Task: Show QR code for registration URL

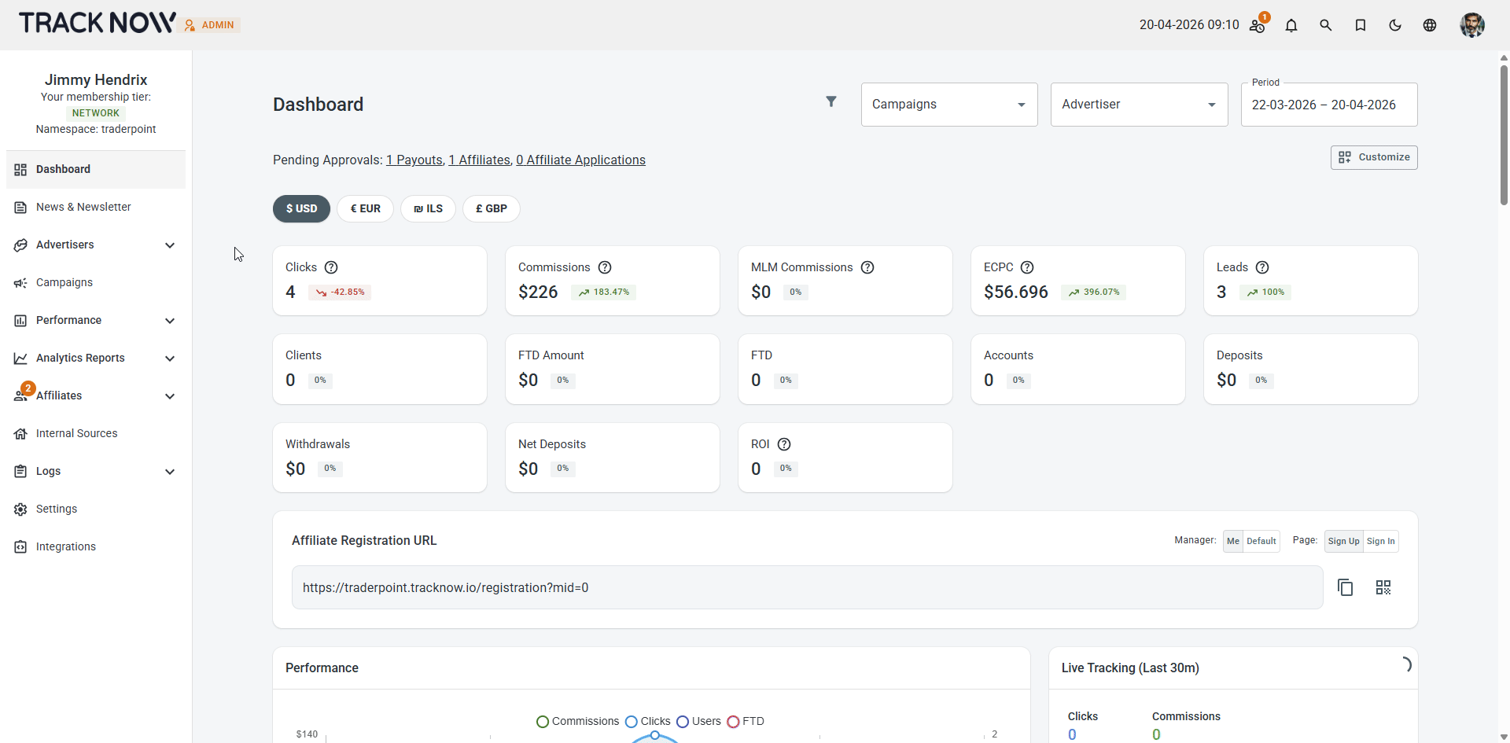Action: (x=1383, y=587)
